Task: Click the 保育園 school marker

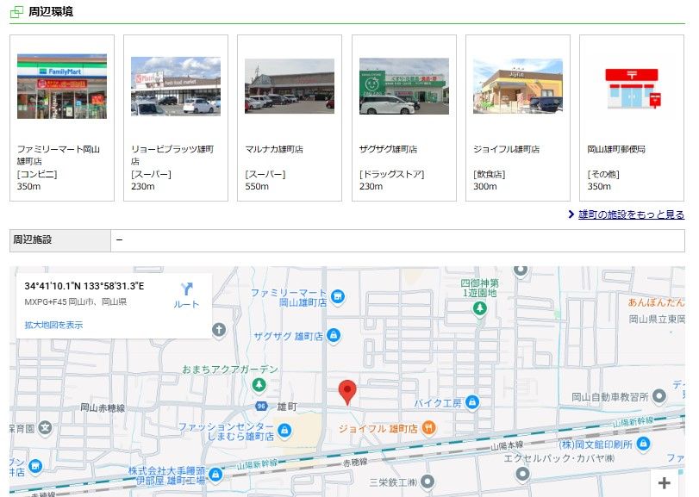Action: [x=45, y=428]
